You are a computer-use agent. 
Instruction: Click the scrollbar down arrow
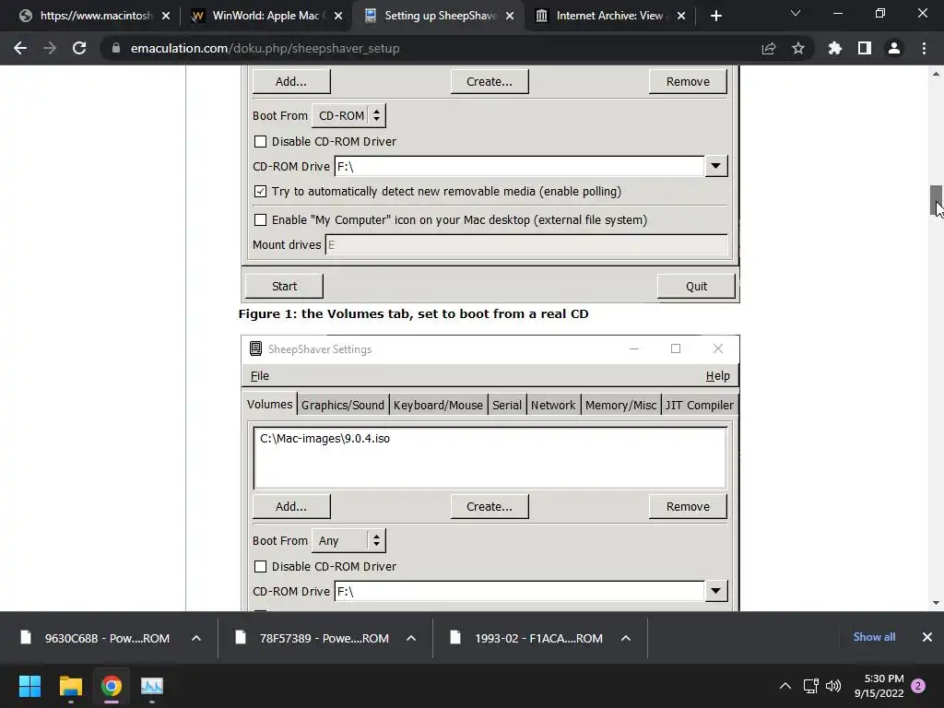click(936, 603)
